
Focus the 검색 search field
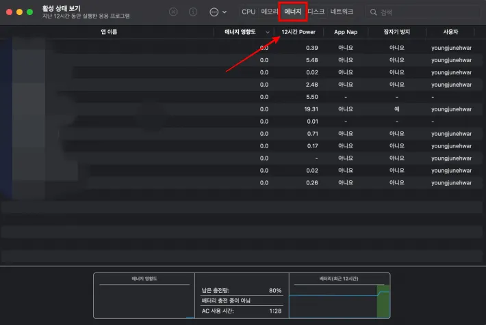click(x=423, y=12)
